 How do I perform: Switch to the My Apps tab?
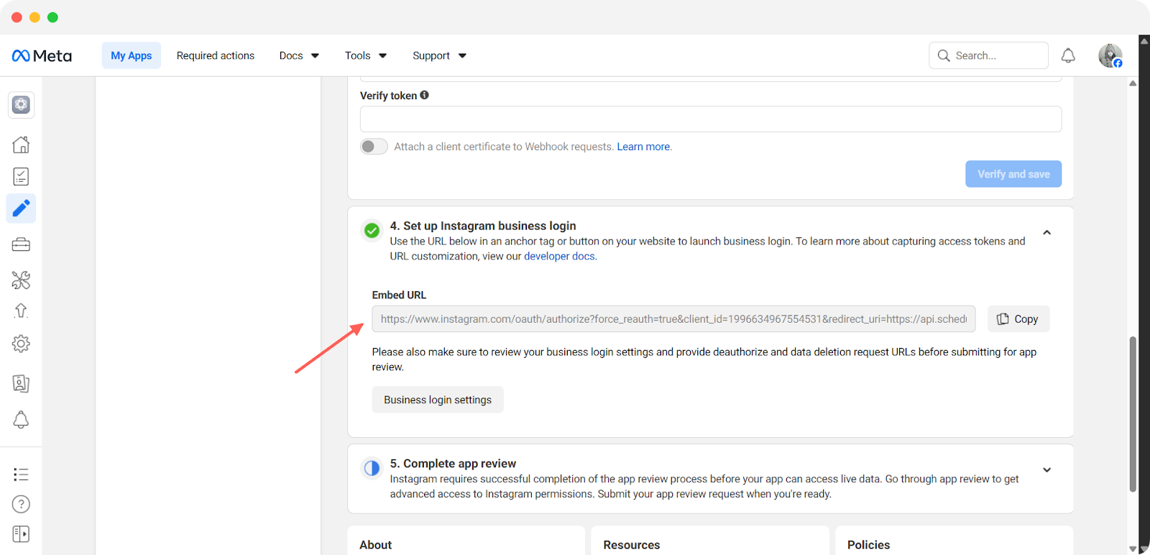(132, 55)
